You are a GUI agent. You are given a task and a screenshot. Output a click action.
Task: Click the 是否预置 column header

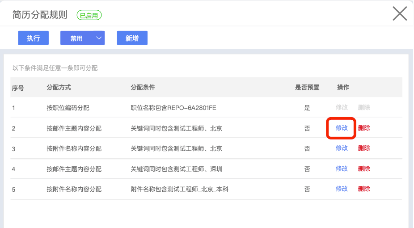click(307, 87)
